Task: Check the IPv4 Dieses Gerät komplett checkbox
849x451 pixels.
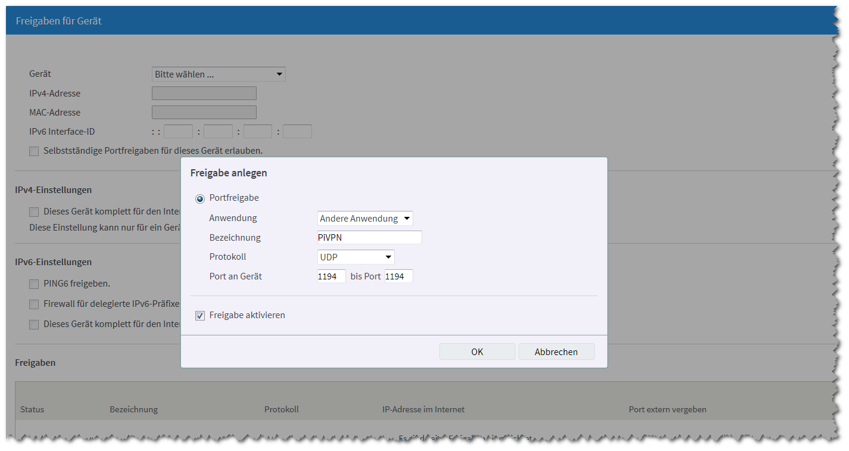Action: tap(34, 212)
